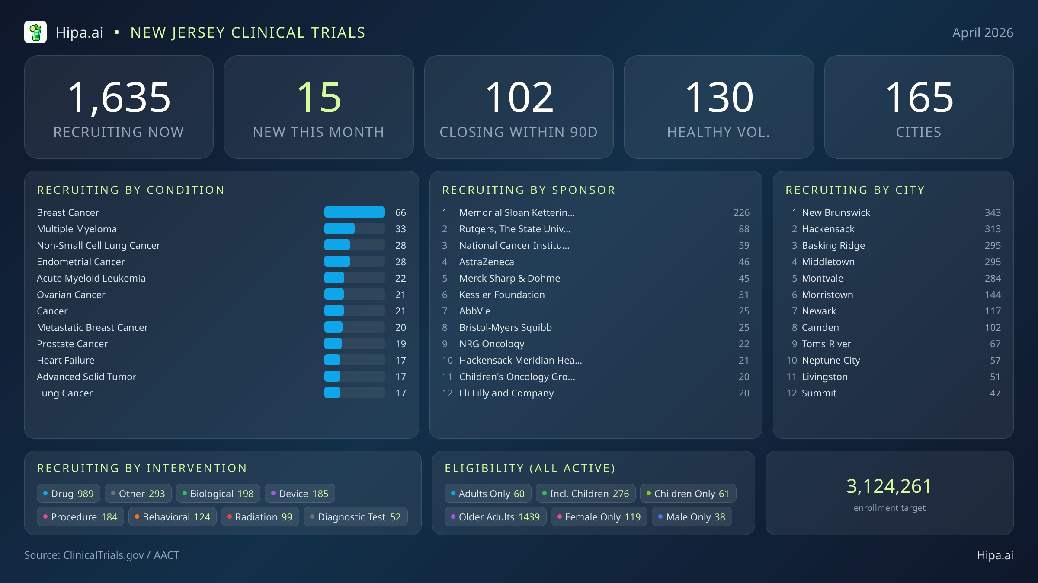This screenshot has height=583, width=1038.
Task: Click the Older Adults 1439 chip
Action: [x=496, y=516]
